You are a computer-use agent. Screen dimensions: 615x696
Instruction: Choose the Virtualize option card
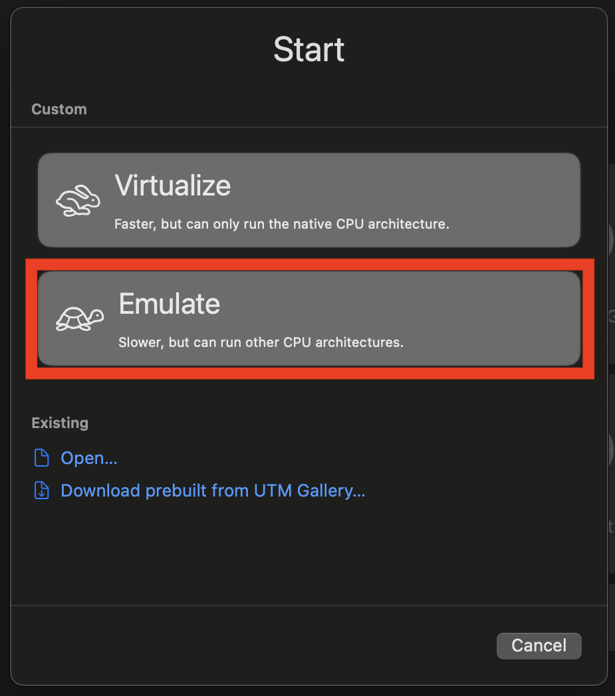click(309, 199)
